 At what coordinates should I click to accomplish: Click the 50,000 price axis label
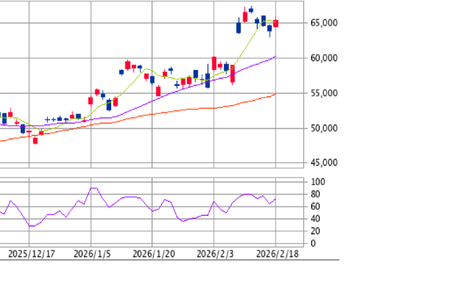324,128
